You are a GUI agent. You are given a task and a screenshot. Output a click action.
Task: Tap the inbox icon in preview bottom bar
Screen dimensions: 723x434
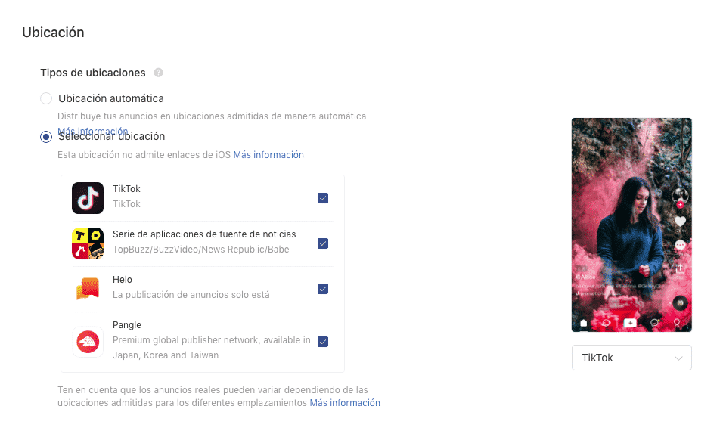(654, 323)
